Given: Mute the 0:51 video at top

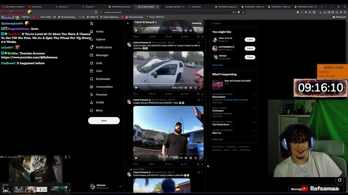Looking at the screenshot, I should tap(186, 30).
